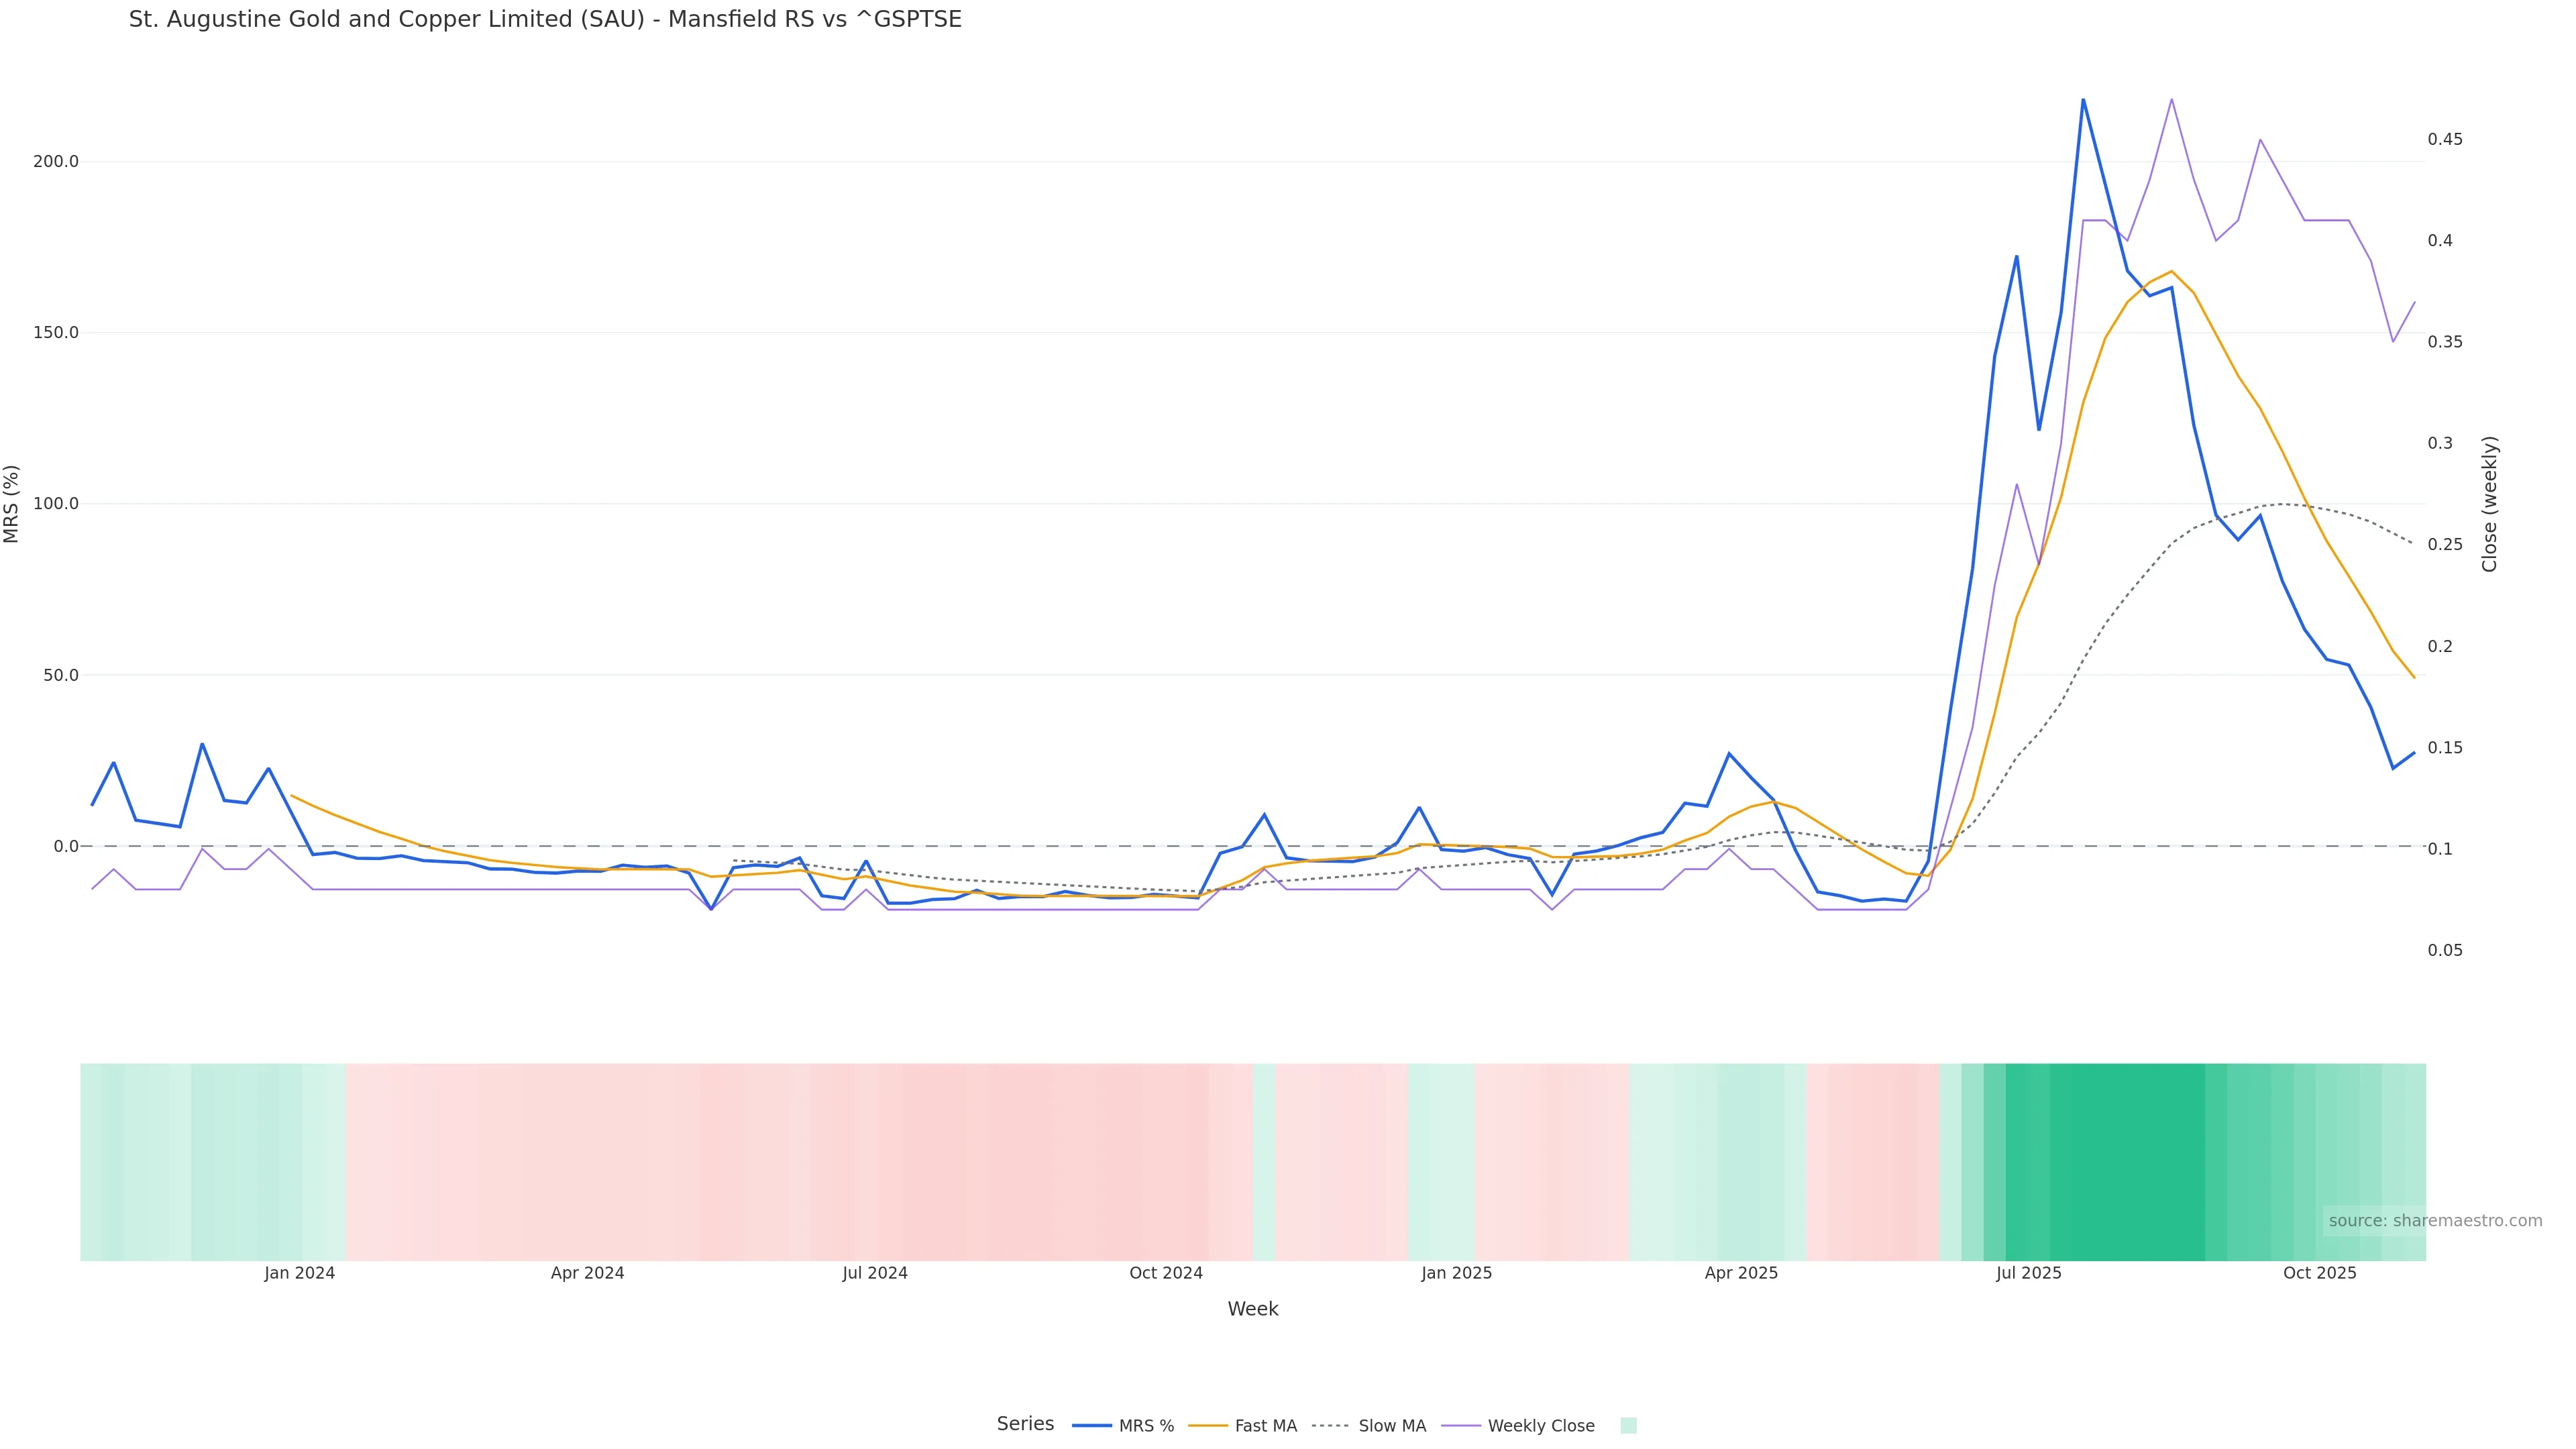Screen dimensions: 2576x1449
Task: Click the blue MRS % legend line icon
Action: click(1092, 1426)
